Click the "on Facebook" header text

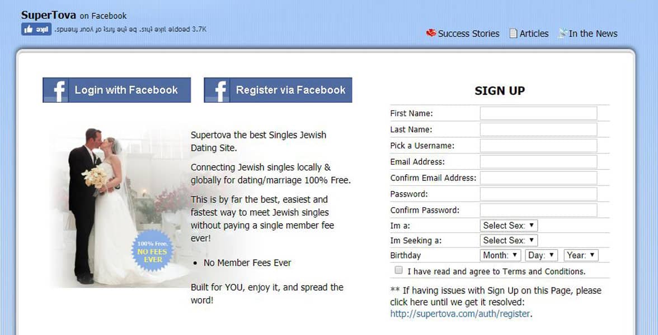point(103,16)
